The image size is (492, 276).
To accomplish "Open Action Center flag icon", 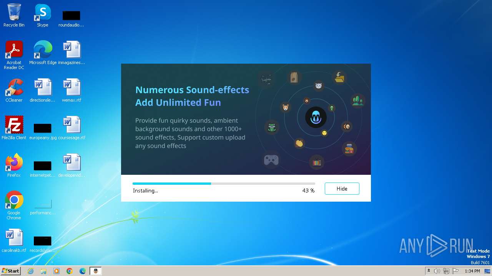I will [455, 271].
